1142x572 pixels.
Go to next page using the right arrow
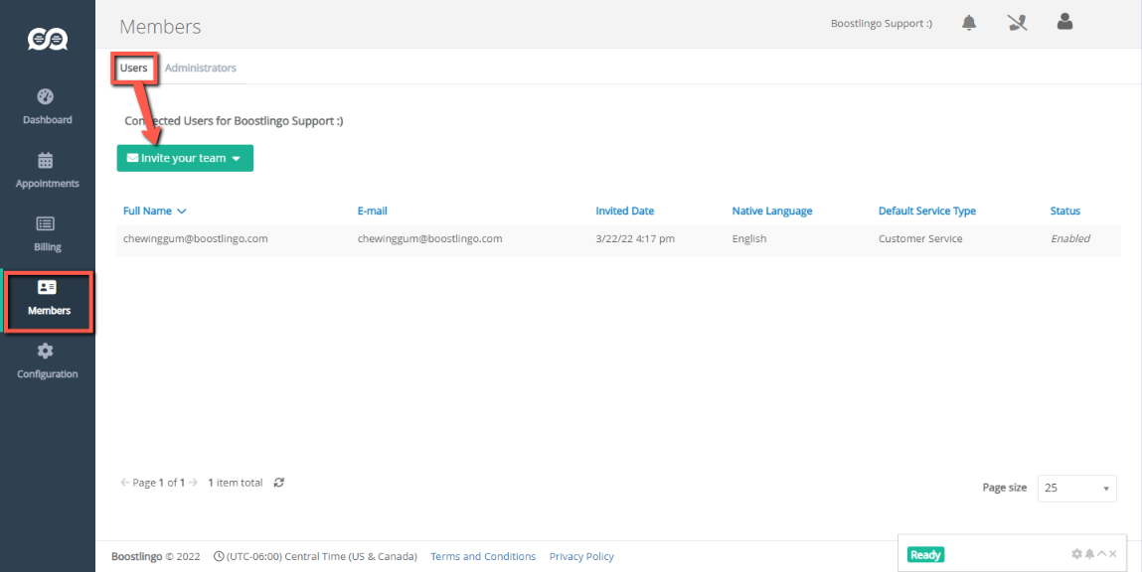(x=193, y=482)
